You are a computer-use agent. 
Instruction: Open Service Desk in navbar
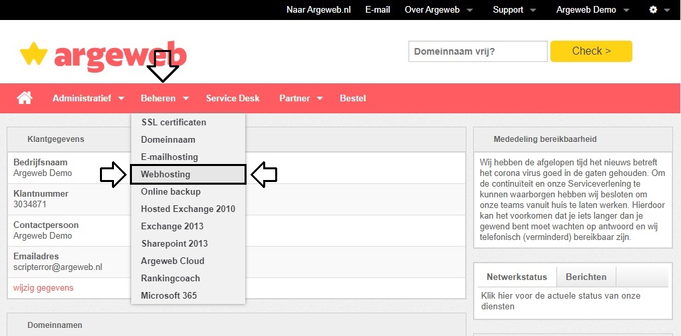tap(233, 98)
